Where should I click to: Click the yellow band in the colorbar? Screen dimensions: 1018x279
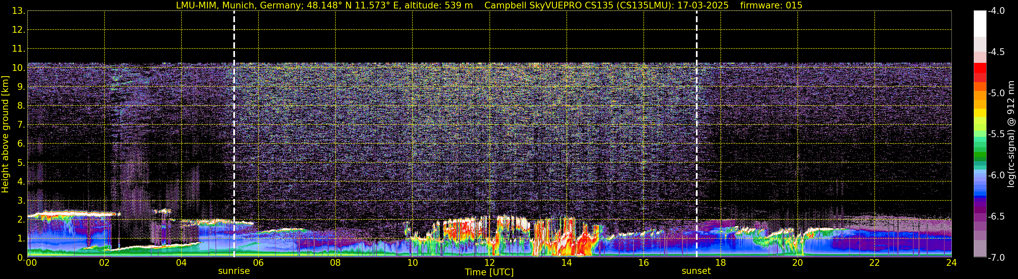coord(980,112)
